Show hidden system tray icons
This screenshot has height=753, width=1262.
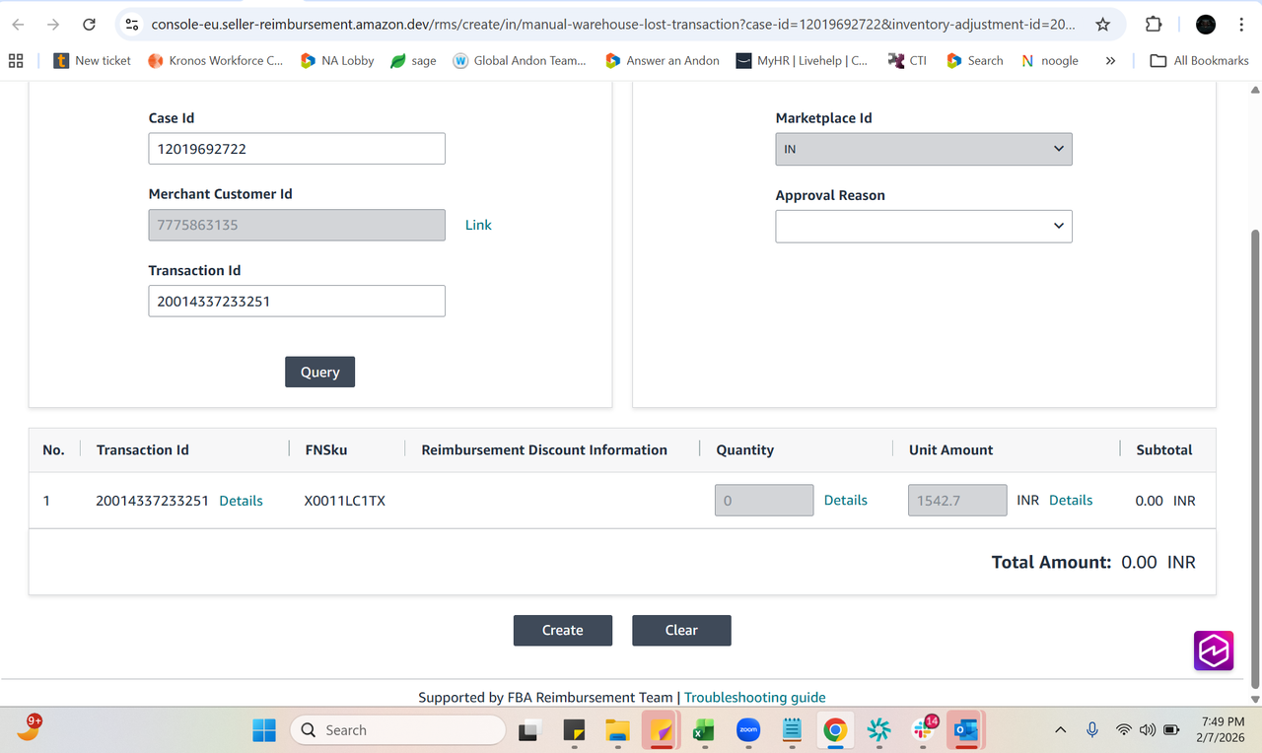(1060, 729)
